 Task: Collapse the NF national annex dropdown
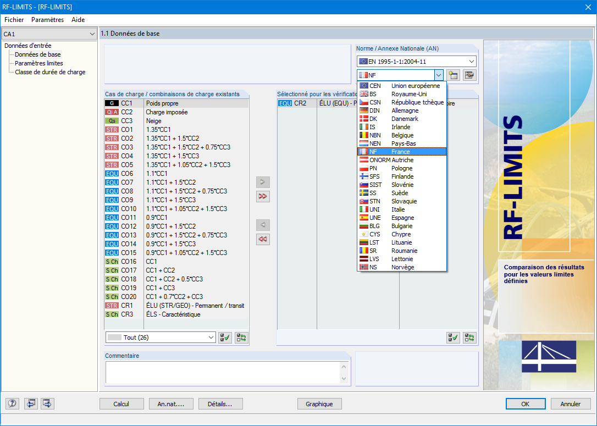pyautogui.click(x=439, y=75)
